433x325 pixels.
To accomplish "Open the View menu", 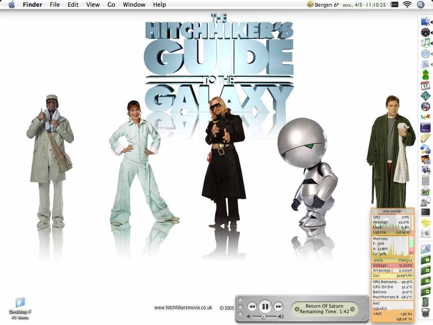I will pyautogui.click(x=93, y=5).
